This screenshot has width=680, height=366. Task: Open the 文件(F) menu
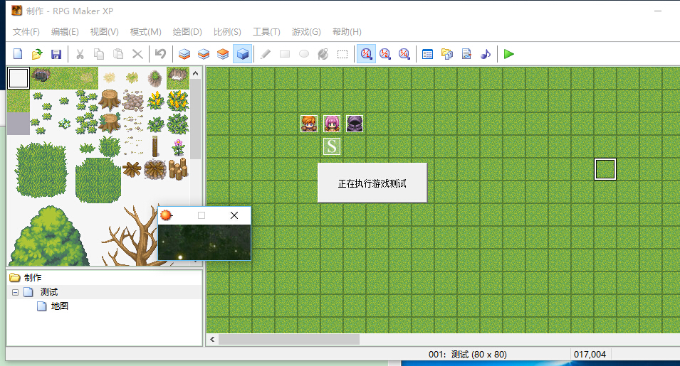tap(26, 31)
